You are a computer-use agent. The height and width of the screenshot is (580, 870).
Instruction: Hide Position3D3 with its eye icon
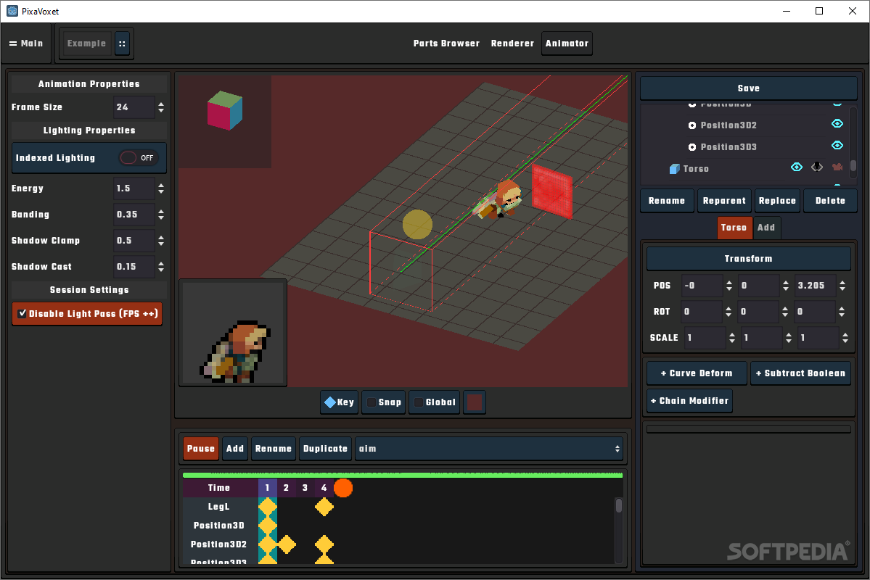(837, 145)
